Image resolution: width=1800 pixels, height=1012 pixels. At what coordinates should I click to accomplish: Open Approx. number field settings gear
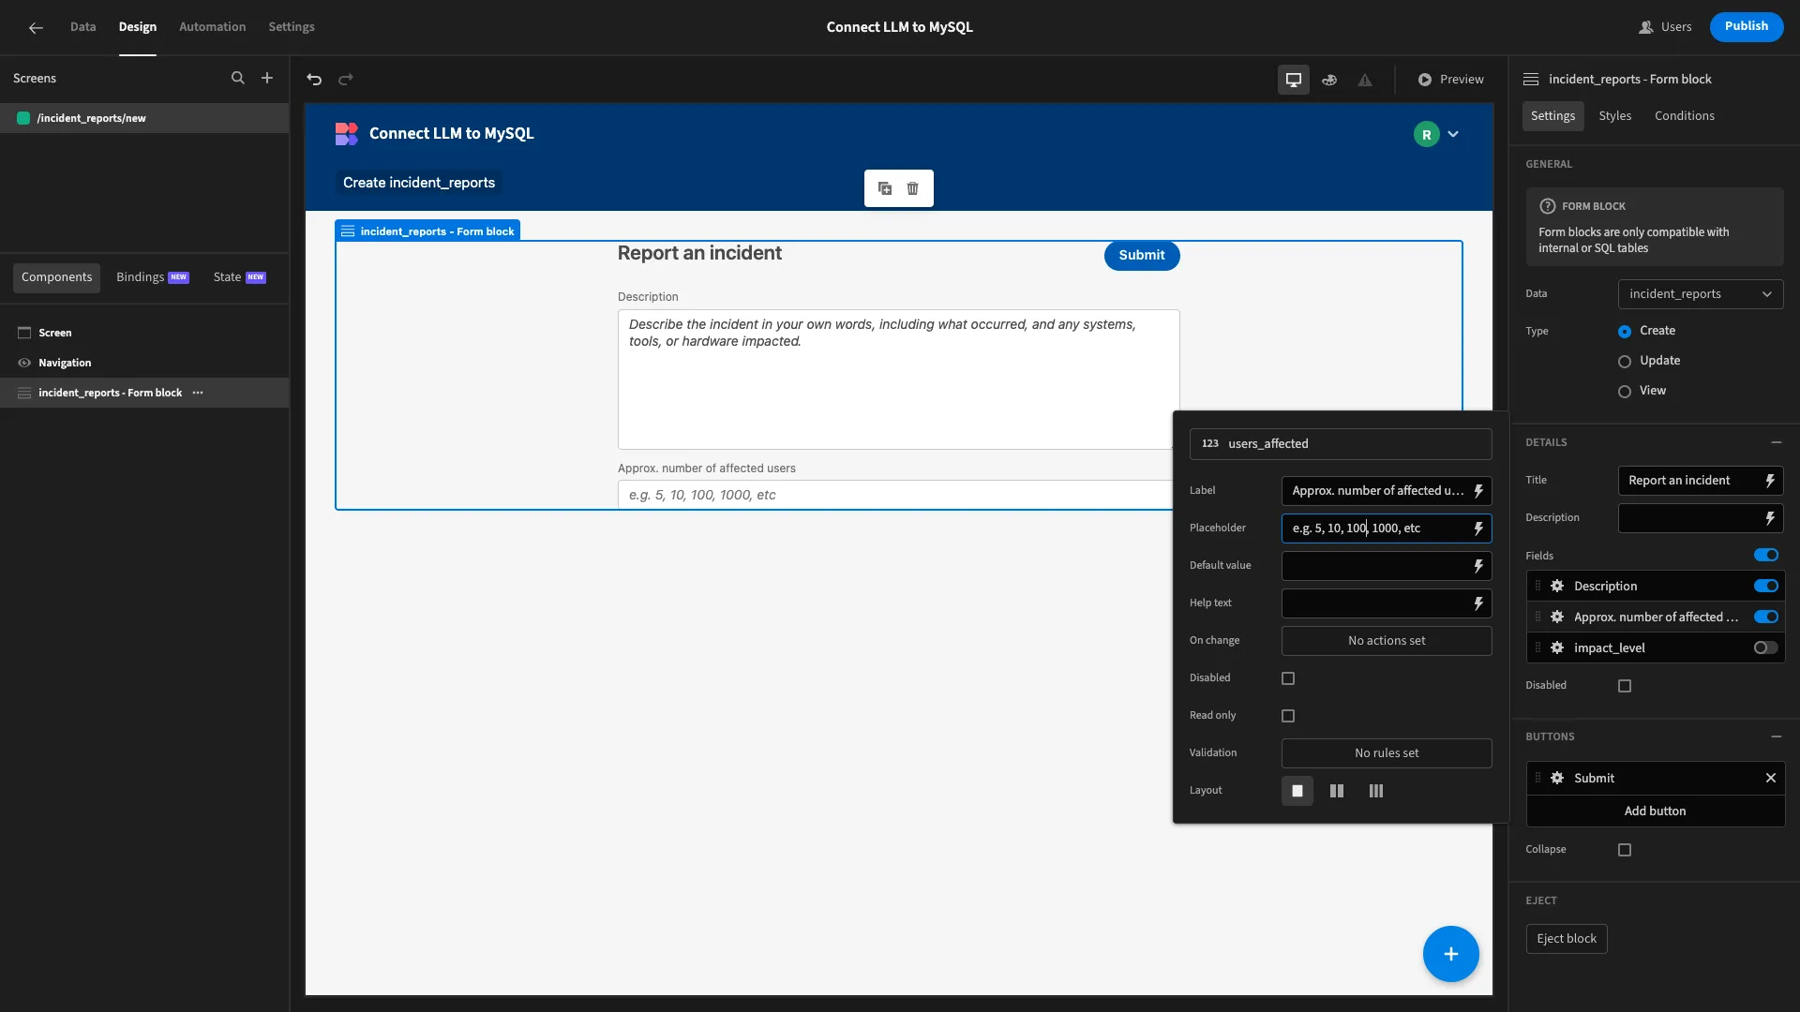point(1557,617)
